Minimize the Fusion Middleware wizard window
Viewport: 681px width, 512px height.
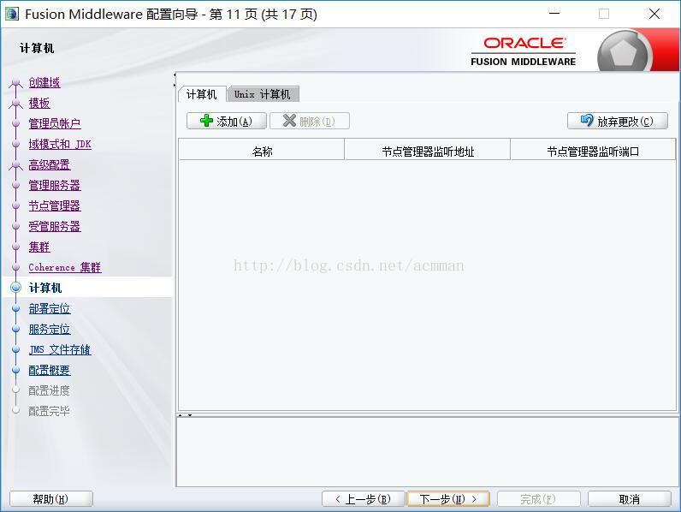click(x=554, y=14)
